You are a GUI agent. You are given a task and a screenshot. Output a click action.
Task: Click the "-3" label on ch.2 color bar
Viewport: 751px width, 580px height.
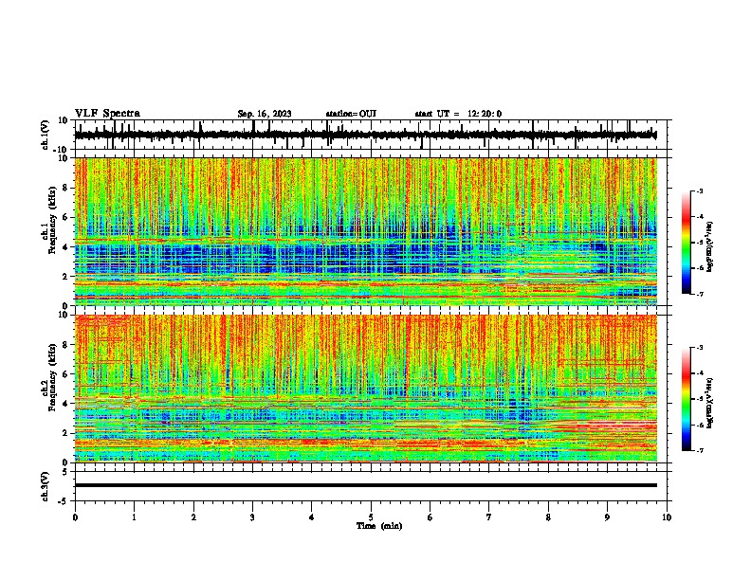[x=699, y=348]
